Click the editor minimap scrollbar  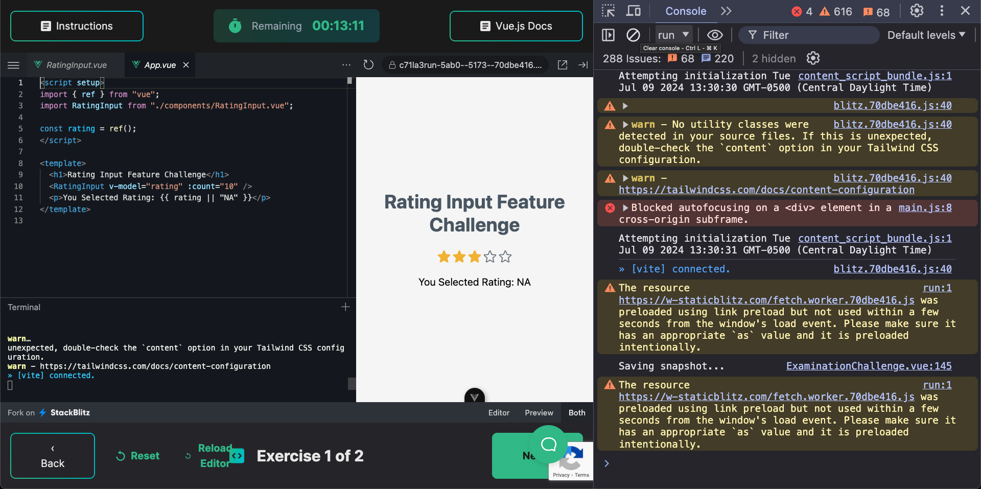[350, 80]
